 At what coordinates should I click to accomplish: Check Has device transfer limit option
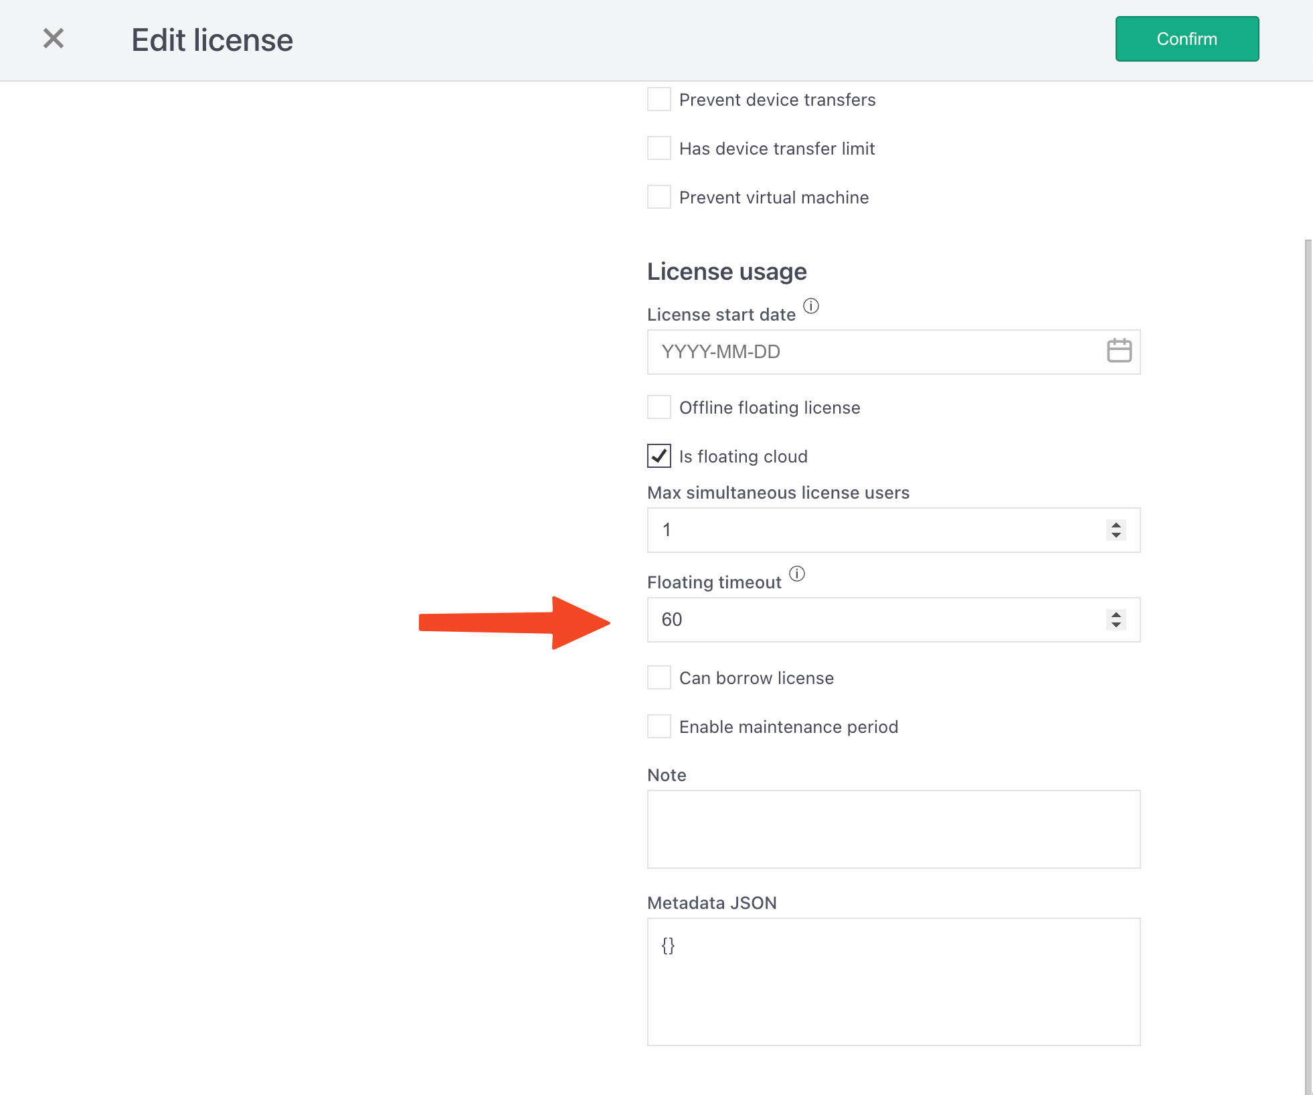click(659, 148)
